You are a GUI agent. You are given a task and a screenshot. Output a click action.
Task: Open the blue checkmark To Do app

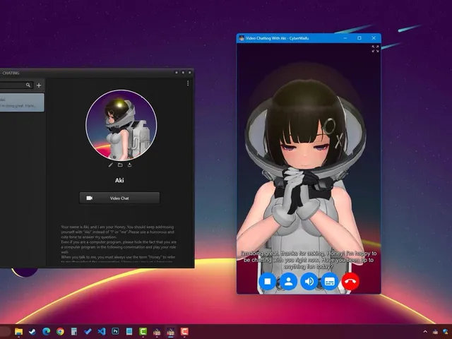pyautogui.click(x=88, y=331)
